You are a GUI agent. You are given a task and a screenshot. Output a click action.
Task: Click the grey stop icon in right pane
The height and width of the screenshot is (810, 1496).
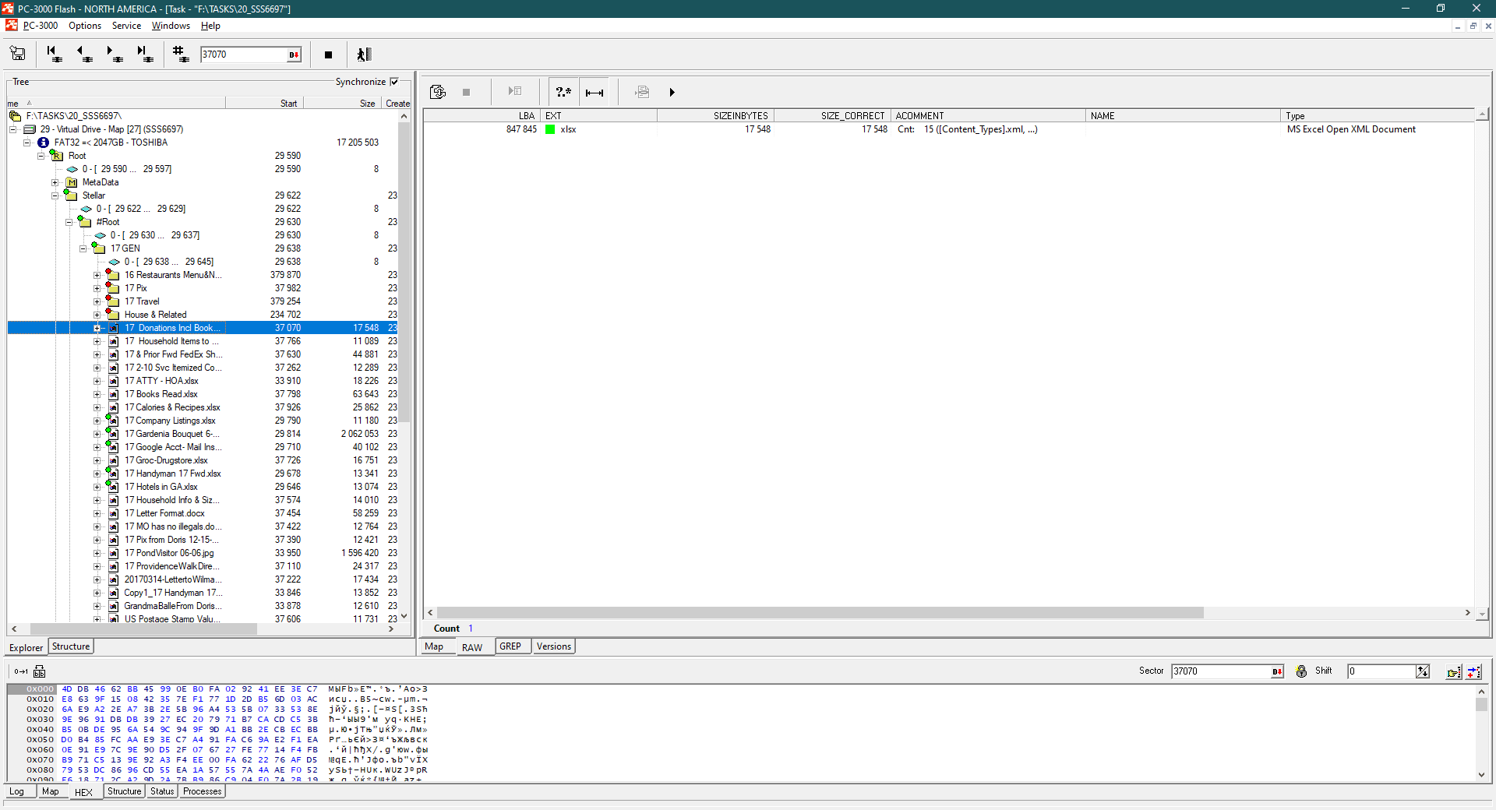point(466,92)
